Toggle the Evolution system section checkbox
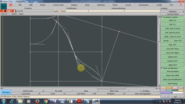185x104 pixels. (x=162, y=17)
